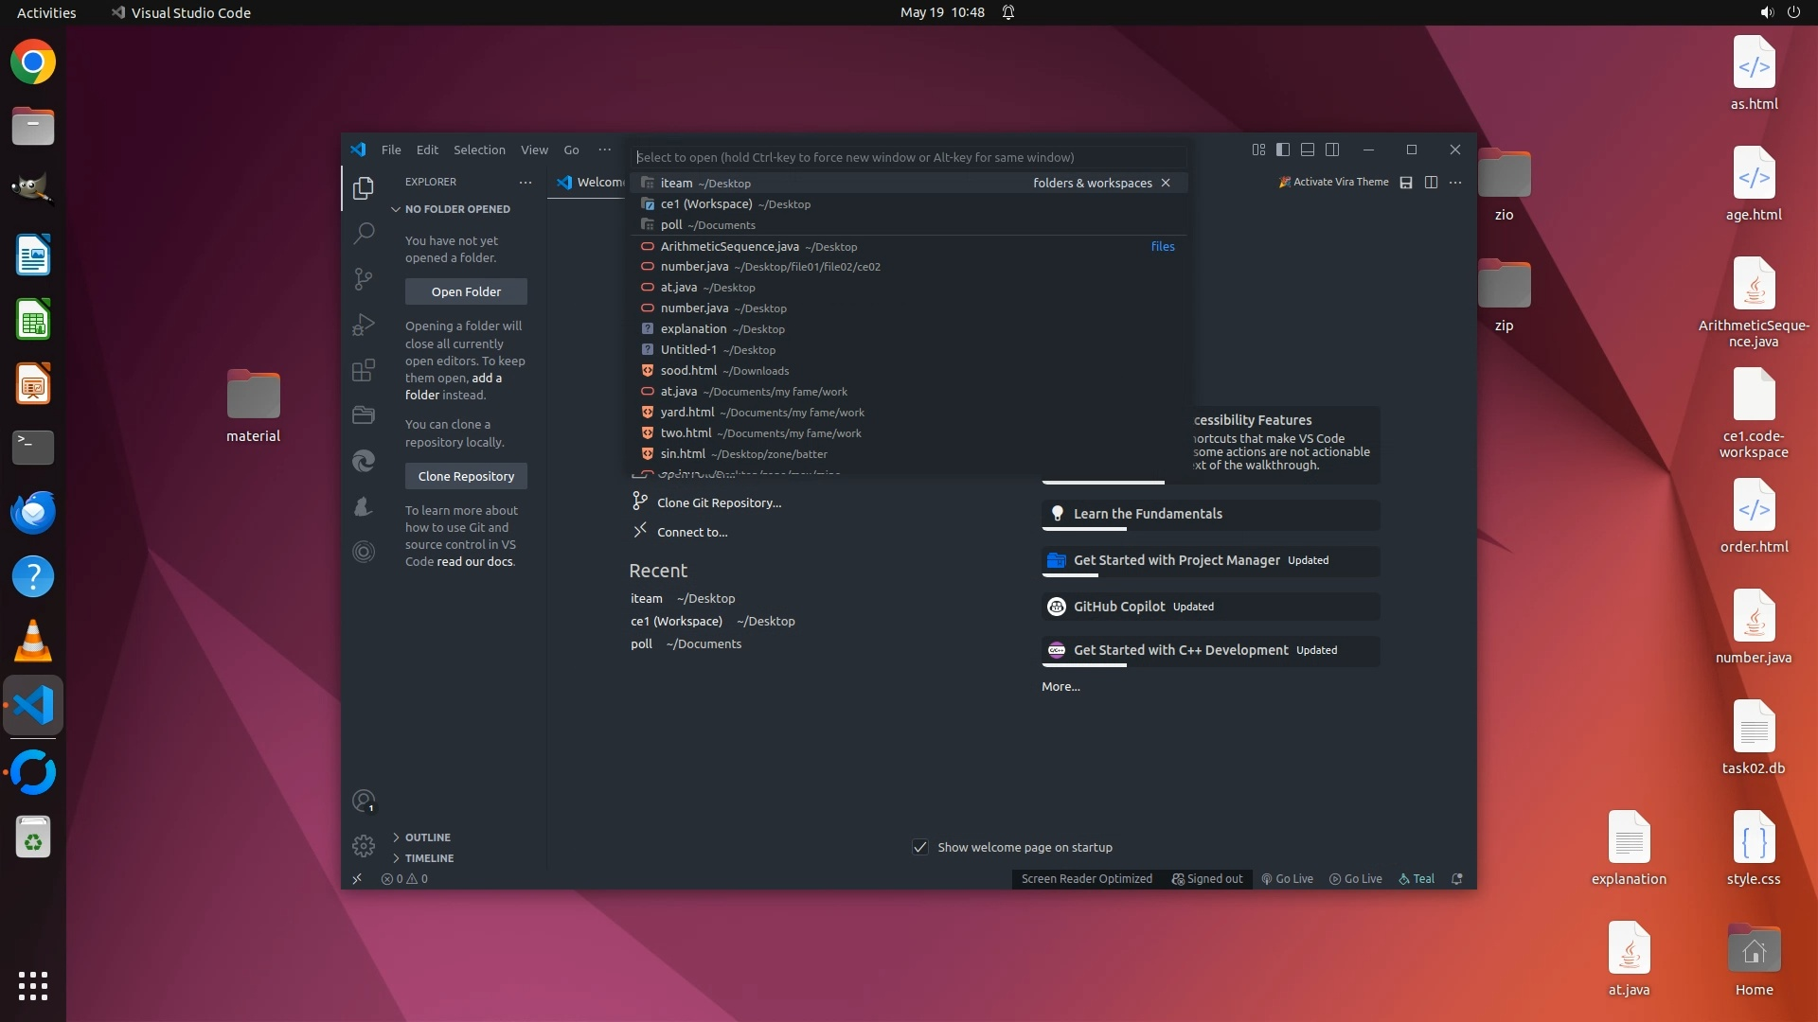This screenshot has height=1022, width=1818.
Task: Open the Run and Debug view
Action: (x=364, y=325)
